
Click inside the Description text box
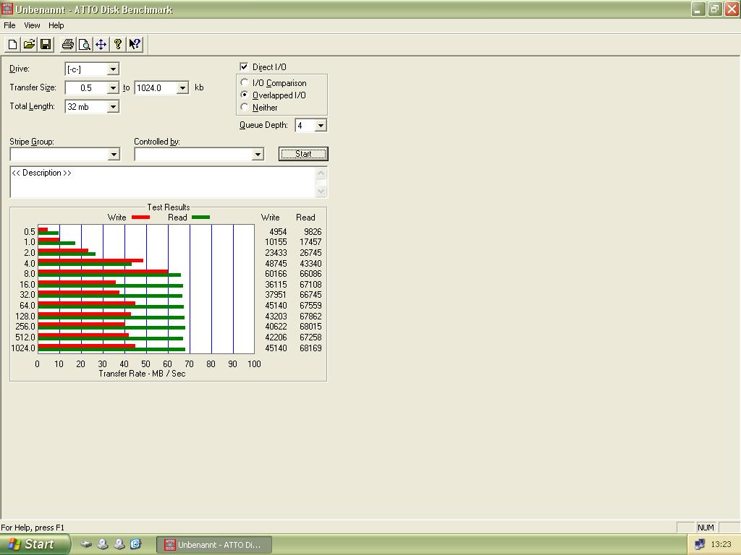[x=163, y=181]
